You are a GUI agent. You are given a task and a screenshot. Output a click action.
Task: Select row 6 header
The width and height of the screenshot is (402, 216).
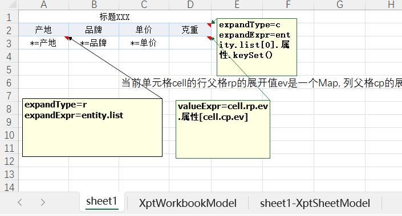tap(9, 82)
